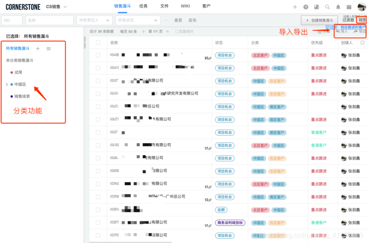Select all rows with header checkbox
The width and height of the screenshot is (367, 243).
(x=98, y=42)
